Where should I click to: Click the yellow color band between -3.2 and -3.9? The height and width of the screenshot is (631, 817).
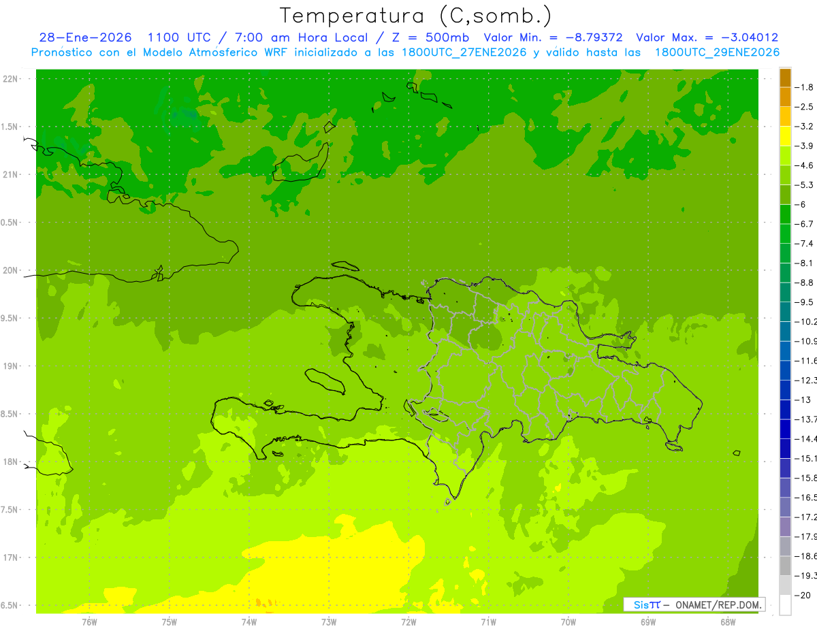(x=785, y=136)
